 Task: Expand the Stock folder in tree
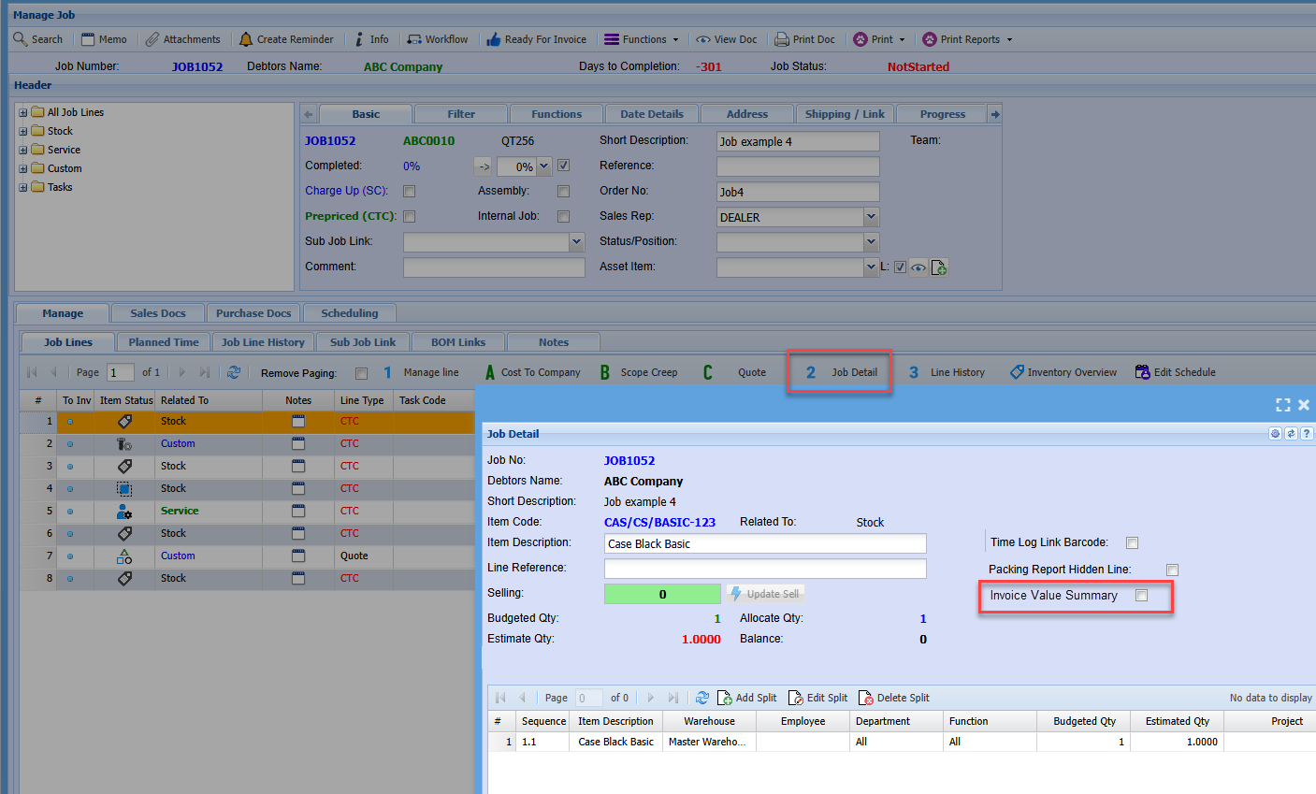point(23,132)
